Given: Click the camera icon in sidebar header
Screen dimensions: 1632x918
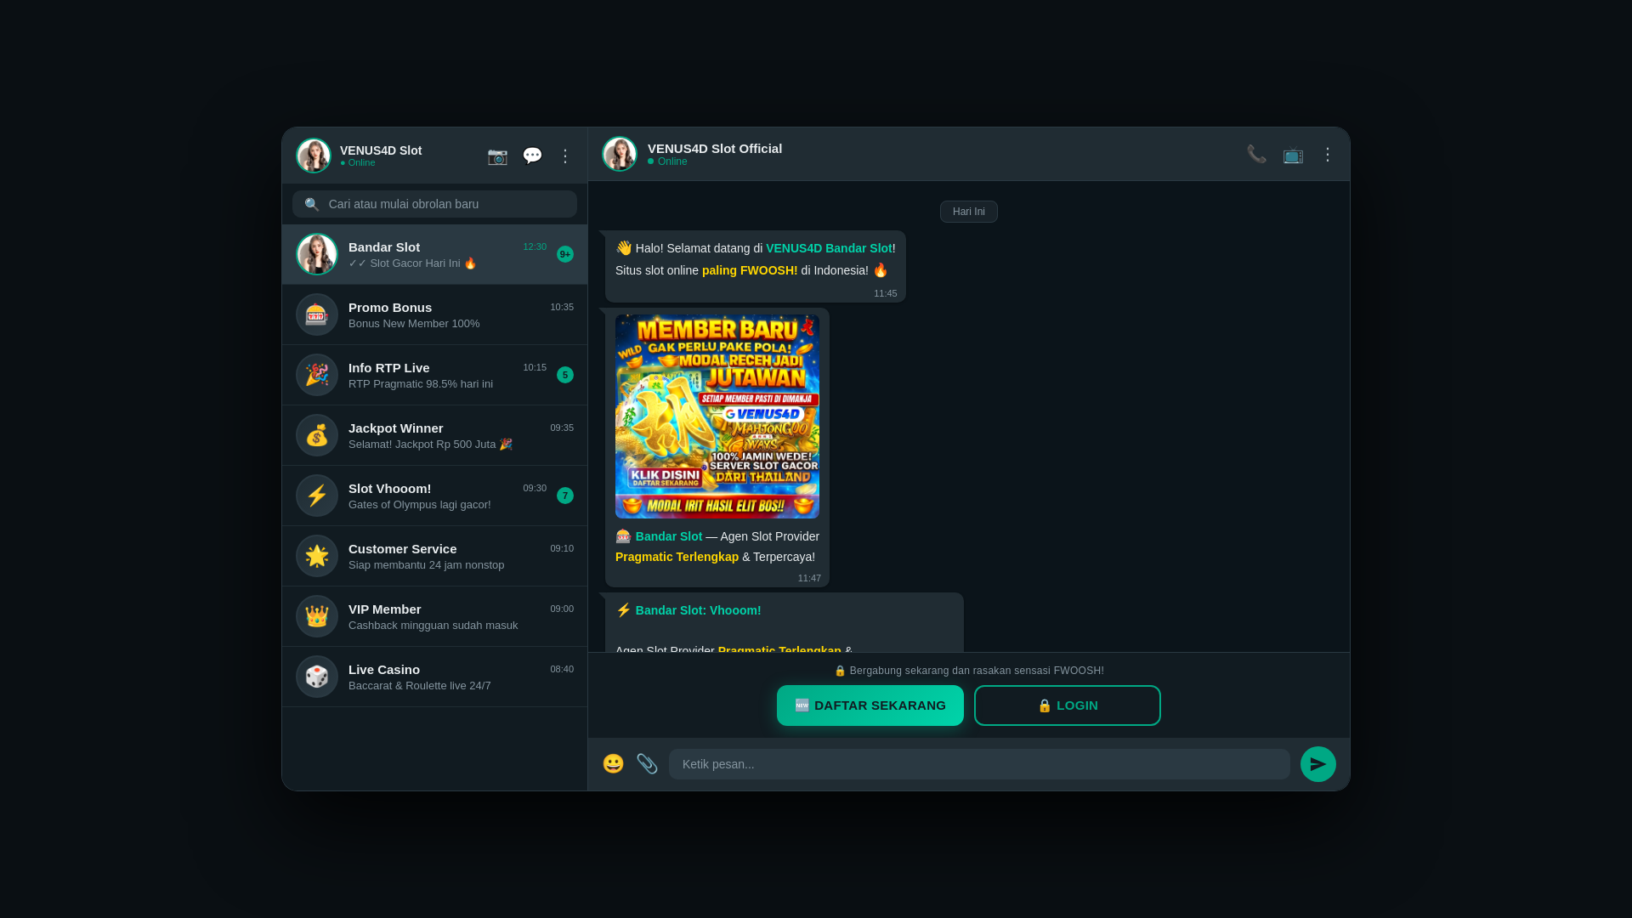Looking at the screenshot, I should click(x=497, y=156).
